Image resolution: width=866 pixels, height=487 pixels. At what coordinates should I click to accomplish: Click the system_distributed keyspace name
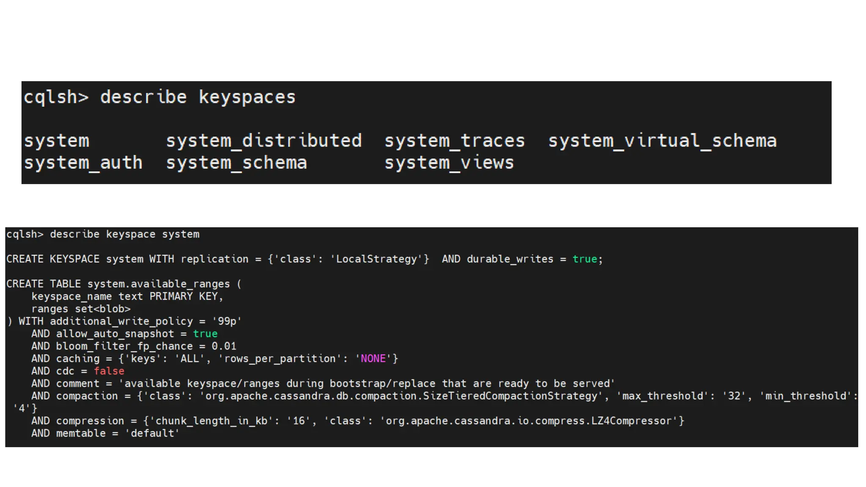(x=264, y=141)
